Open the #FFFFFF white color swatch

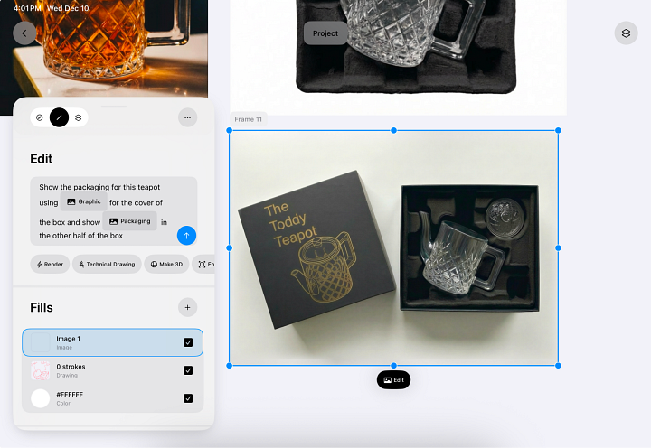click(x=41, y=398)
